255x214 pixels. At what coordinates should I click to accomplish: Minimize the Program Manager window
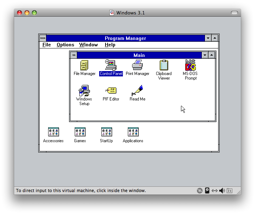click(x=208, y=38)
